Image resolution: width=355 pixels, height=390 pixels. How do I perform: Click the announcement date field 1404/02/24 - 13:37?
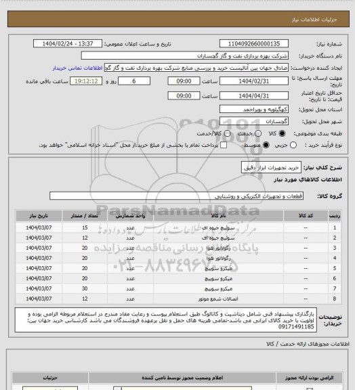pyautogui.click(x=68, y=43)
